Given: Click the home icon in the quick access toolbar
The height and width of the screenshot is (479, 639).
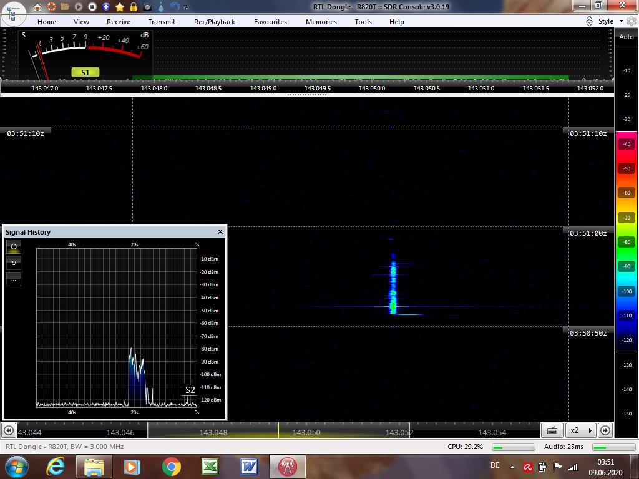Looking at the screenshot, I should [37, 6].
